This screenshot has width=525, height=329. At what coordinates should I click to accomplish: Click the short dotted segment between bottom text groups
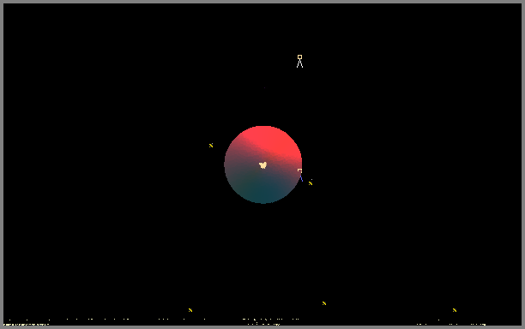click(182, 320)
